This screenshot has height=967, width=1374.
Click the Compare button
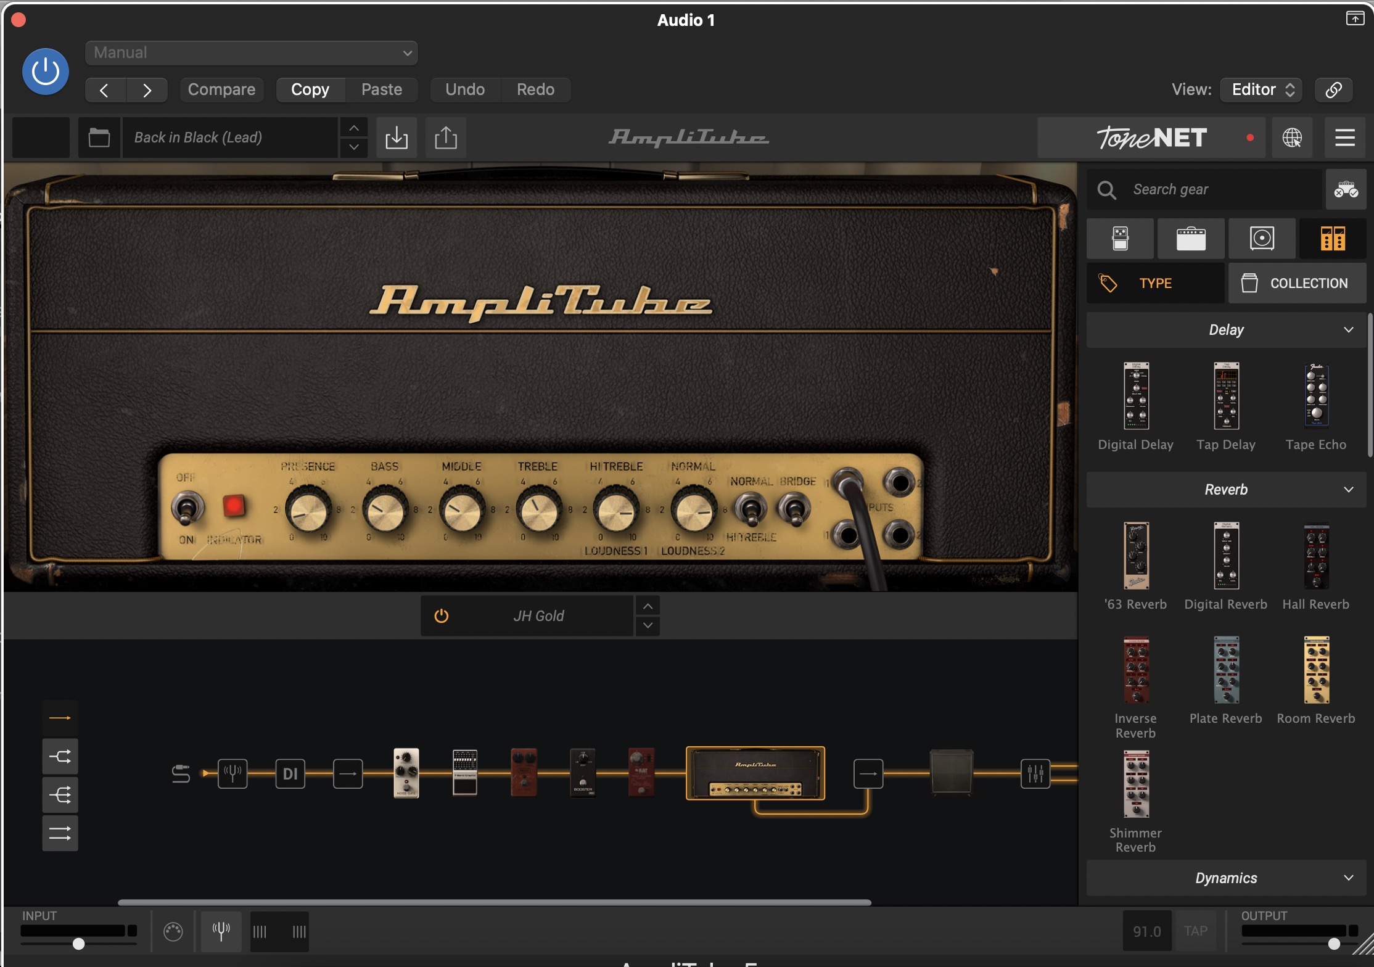pyautogui.click(x=221, y=90)
